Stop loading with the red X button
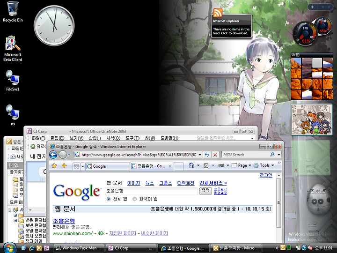Screen dimensions: 337x253 tap(215, 155)
